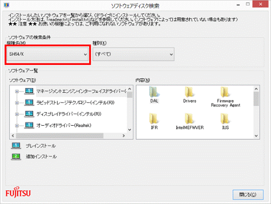Expand the マネージメントエンジンインターフェイスドライバー tree node
271x204 pixels.
[x=17, y=92]
